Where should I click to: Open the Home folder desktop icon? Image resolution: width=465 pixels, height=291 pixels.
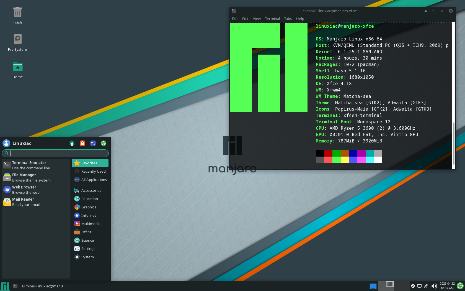tap(17, 70)
